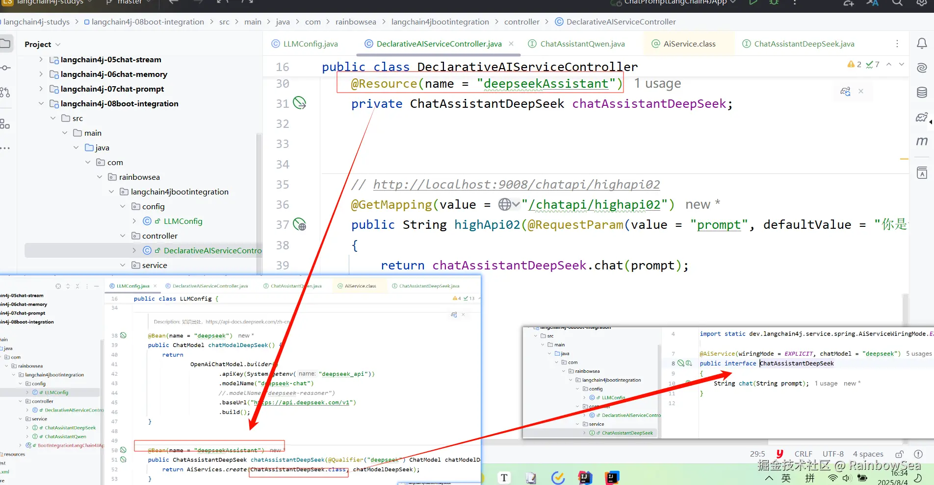Go to next highlighted problem arrow
The width and height of the screenshot is (934, 485).
[x=902, y=64]
